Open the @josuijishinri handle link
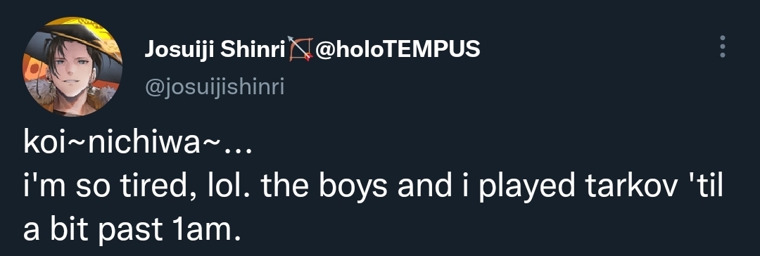The width and height of the screenshot is (760, 256). (x=214, y=88)
